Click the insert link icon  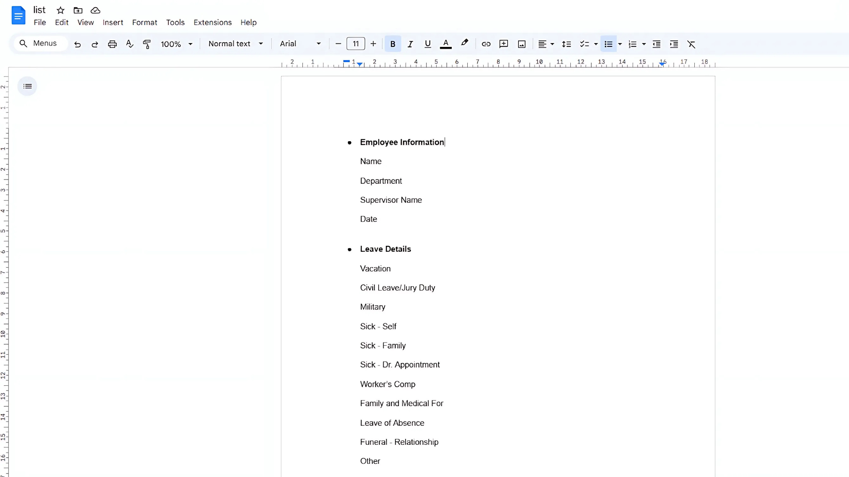[486, 44]
